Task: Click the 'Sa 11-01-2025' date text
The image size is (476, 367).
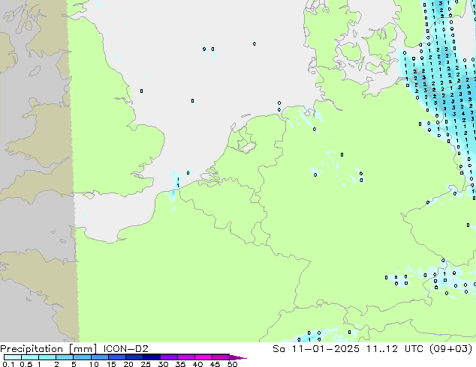Action: pos(316,348)
